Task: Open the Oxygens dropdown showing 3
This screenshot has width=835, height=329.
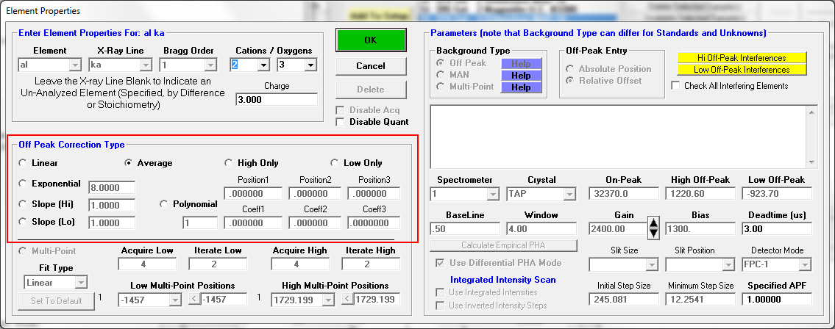Action: pyautogui.click(x=310, y=65)
